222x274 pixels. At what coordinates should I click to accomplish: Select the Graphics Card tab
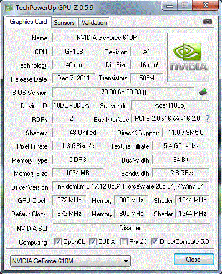coord(28,22)
